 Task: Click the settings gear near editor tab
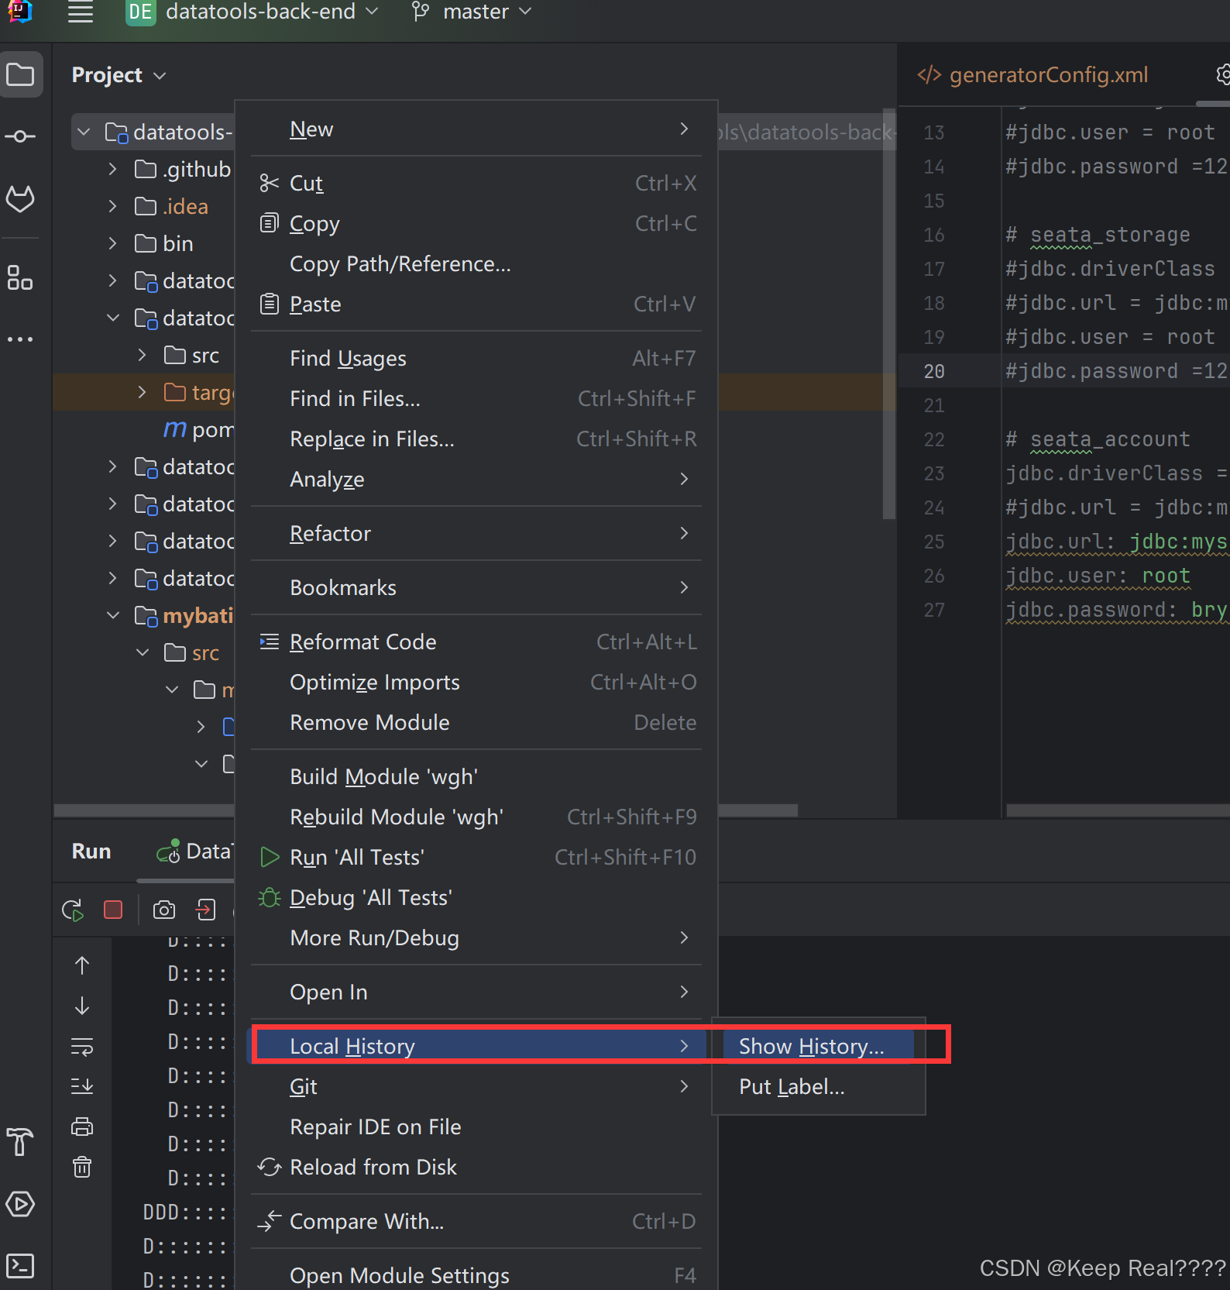coord(1222,74)
